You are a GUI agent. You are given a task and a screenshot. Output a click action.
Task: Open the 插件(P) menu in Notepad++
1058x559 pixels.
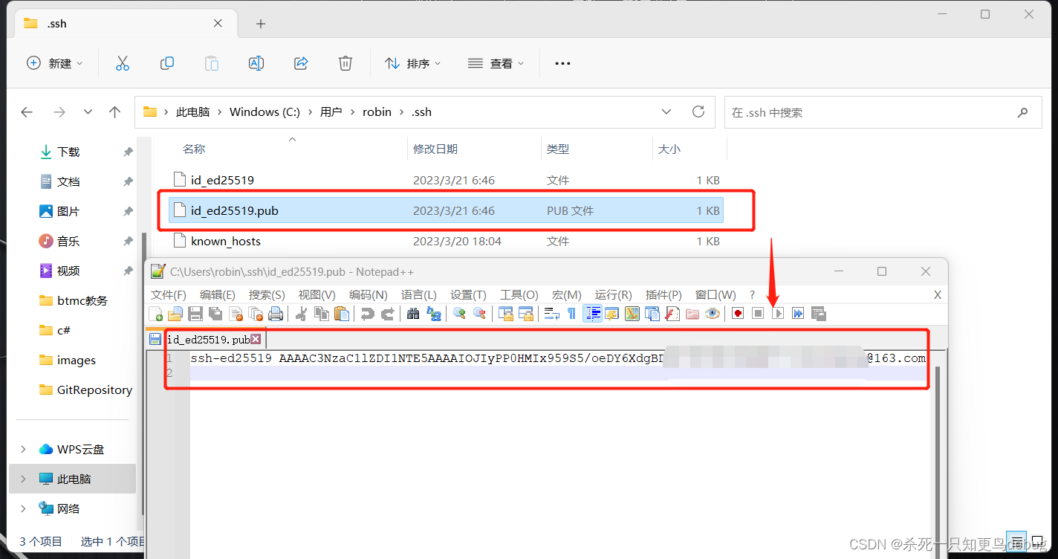[663, 295]
